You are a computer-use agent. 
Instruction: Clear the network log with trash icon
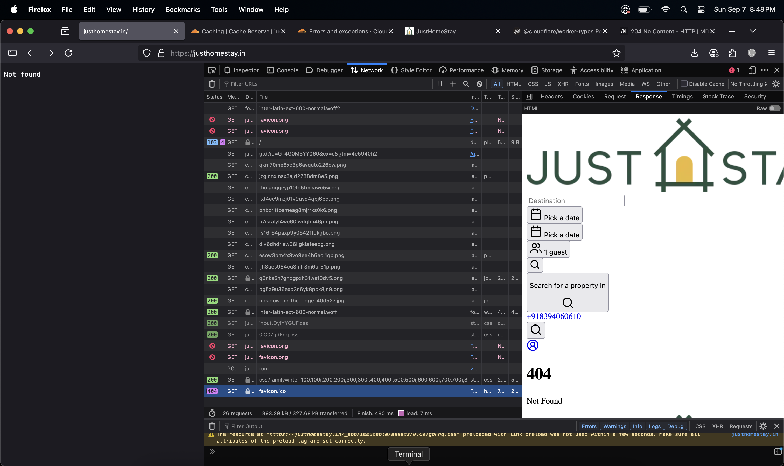click(x=212, y=84)
